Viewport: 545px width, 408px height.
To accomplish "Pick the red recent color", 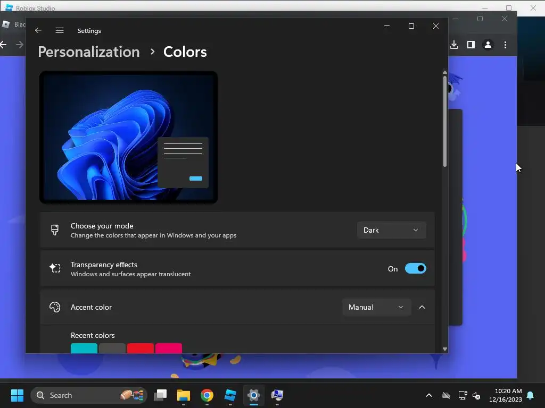I will pyautogui.click(x=141, y=348).
